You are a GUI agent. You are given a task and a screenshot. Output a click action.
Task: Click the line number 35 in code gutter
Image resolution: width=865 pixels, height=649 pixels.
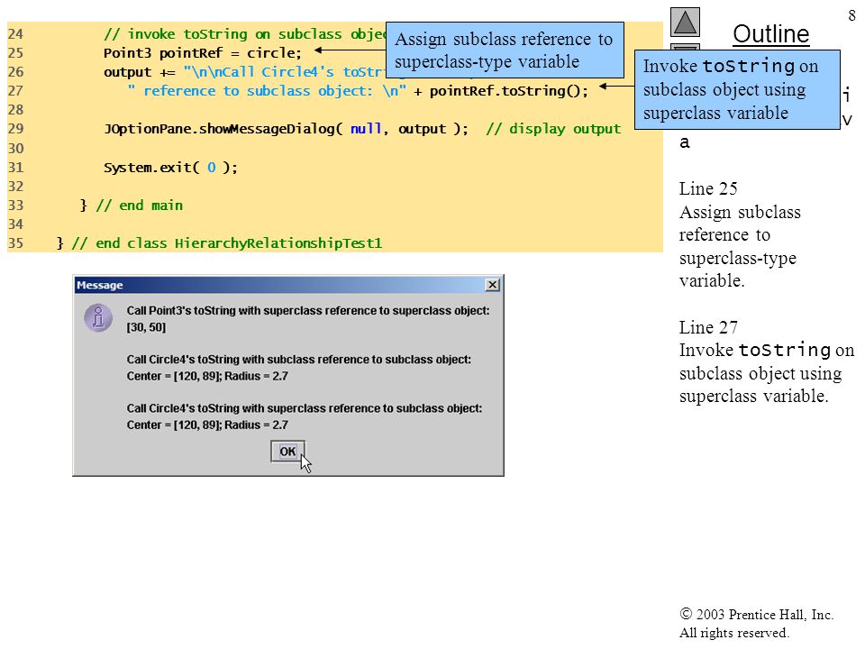(x=15, y=243)
